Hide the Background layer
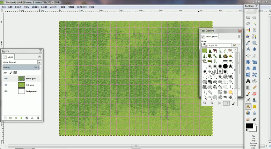271x149 pixels. tap(6, 91)
